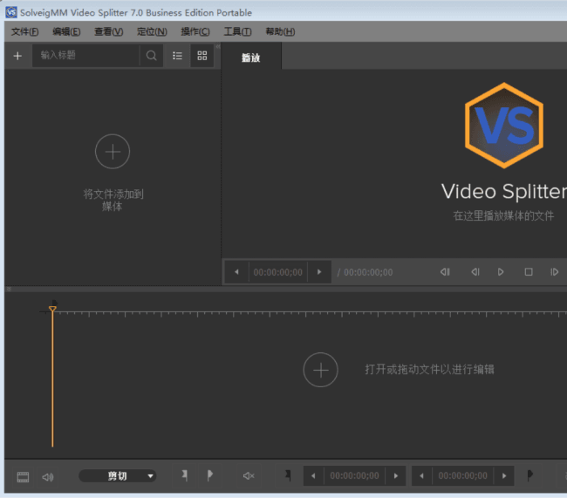Decrease the second bottom time field with its left arrow

click(421, 476)
